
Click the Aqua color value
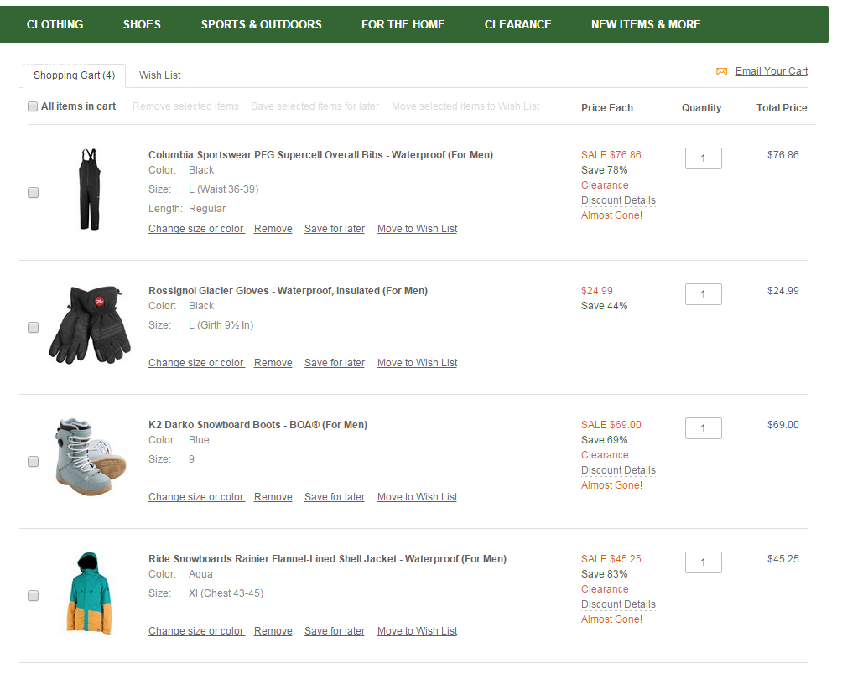coord(200,574)
